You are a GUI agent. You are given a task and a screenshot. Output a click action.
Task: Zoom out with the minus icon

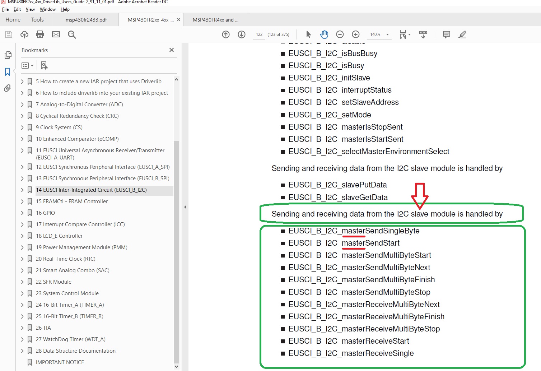coord(340,34)
